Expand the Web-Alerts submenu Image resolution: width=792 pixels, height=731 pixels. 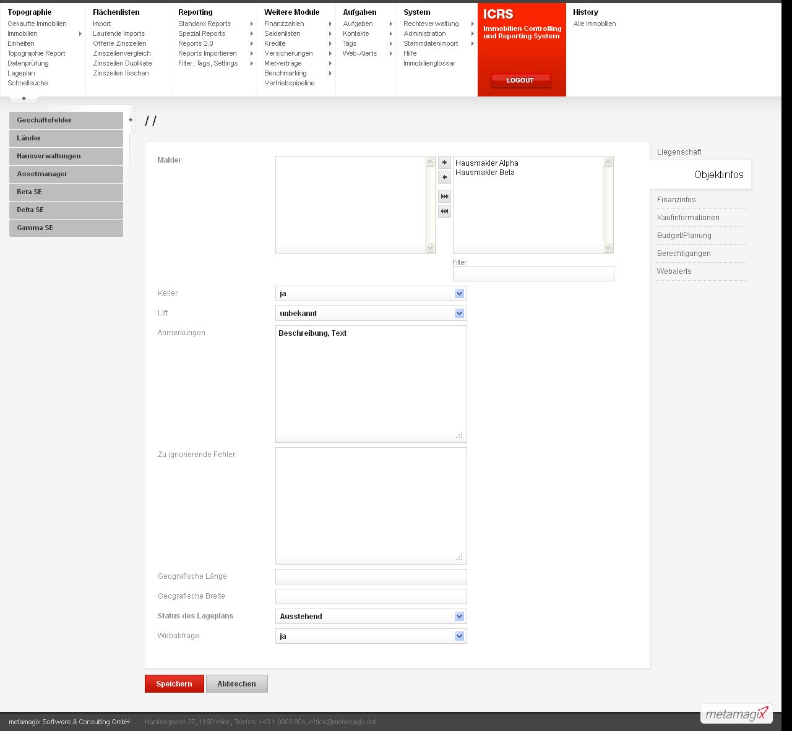coord(391,54)
